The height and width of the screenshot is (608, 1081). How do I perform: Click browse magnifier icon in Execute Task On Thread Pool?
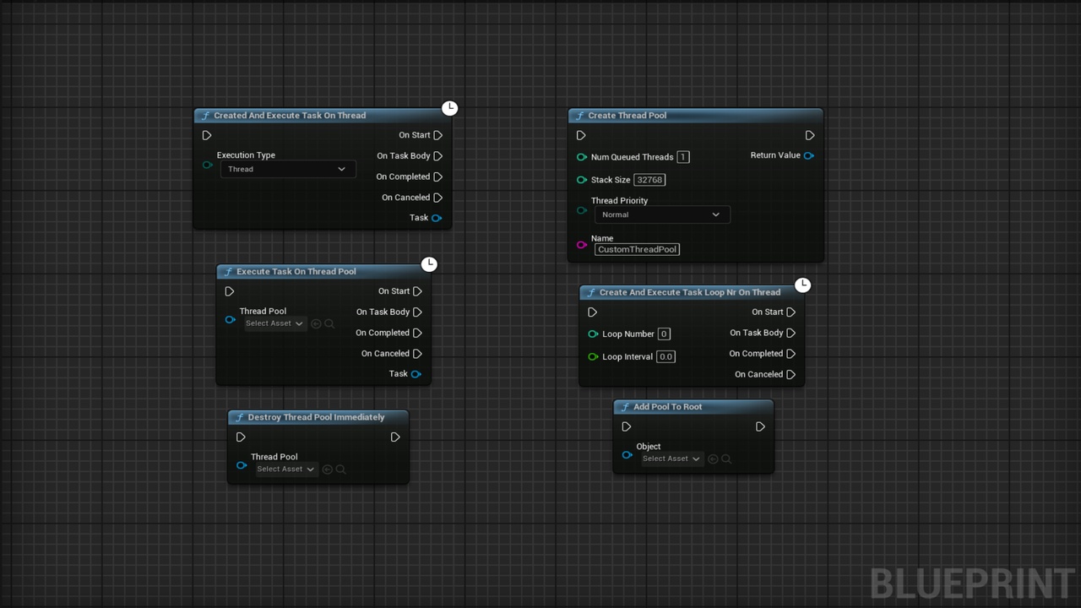click(329, 323)
